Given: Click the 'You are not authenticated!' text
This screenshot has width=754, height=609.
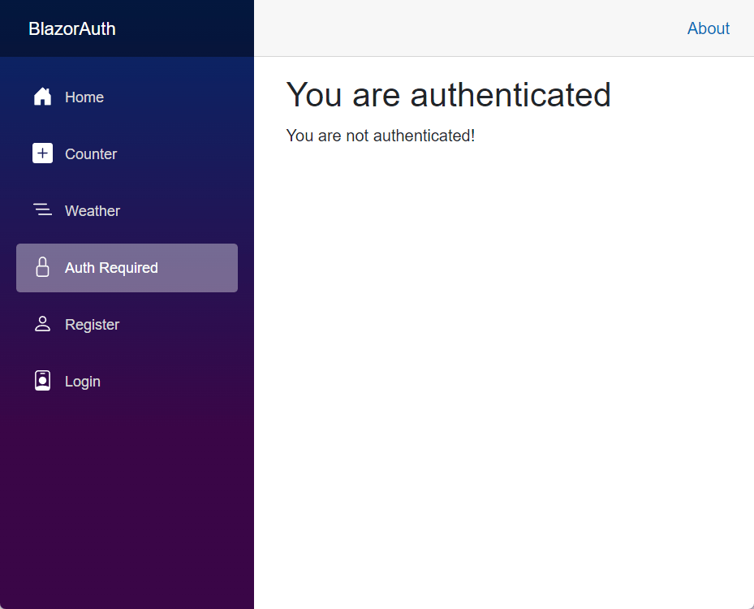Looking at the screenshot, I should click(x=381, y=136).
